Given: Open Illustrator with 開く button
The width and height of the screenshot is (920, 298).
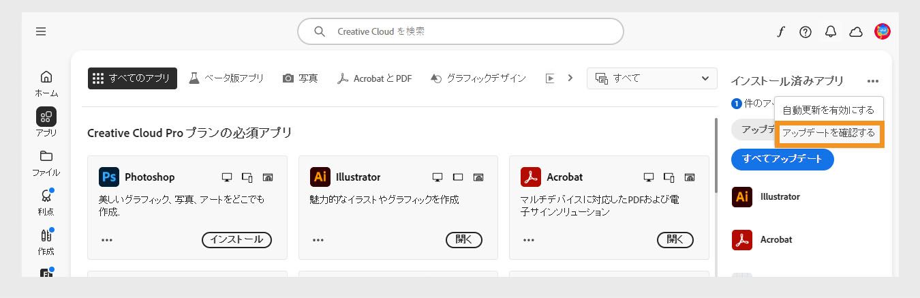Looking at the screenshot, I should pos(464,239).
